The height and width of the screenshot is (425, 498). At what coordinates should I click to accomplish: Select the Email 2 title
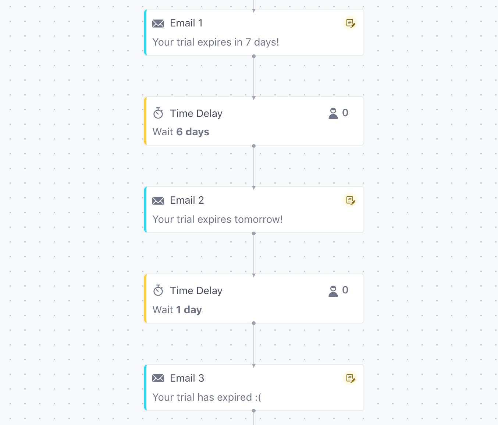[187, 200]
